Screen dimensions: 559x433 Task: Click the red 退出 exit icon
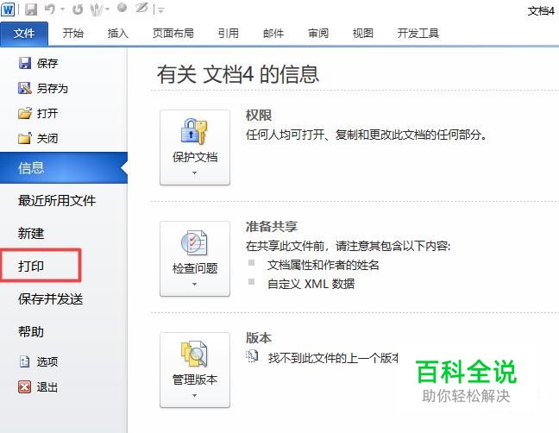point(24,386)
